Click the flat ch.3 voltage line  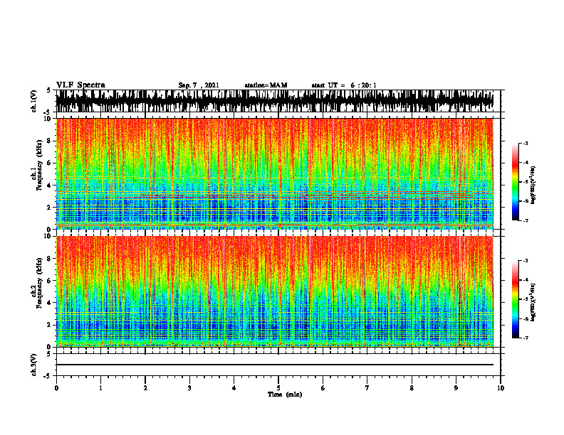pos(275,365)
